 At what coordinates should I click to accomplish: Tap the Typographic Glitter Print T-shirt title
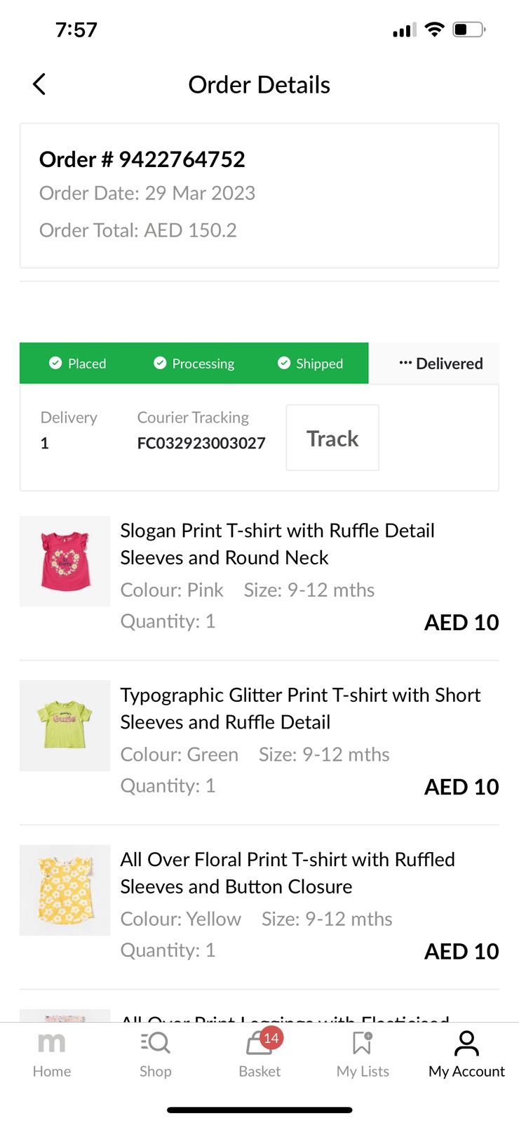pos(300,708)
